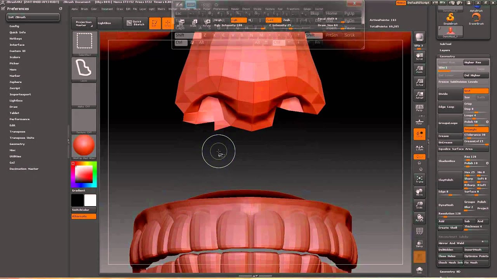The width and height of the screenshot is (497, 279).
Task: Expand the Interface preferences section
Action: tap(17, 45)
